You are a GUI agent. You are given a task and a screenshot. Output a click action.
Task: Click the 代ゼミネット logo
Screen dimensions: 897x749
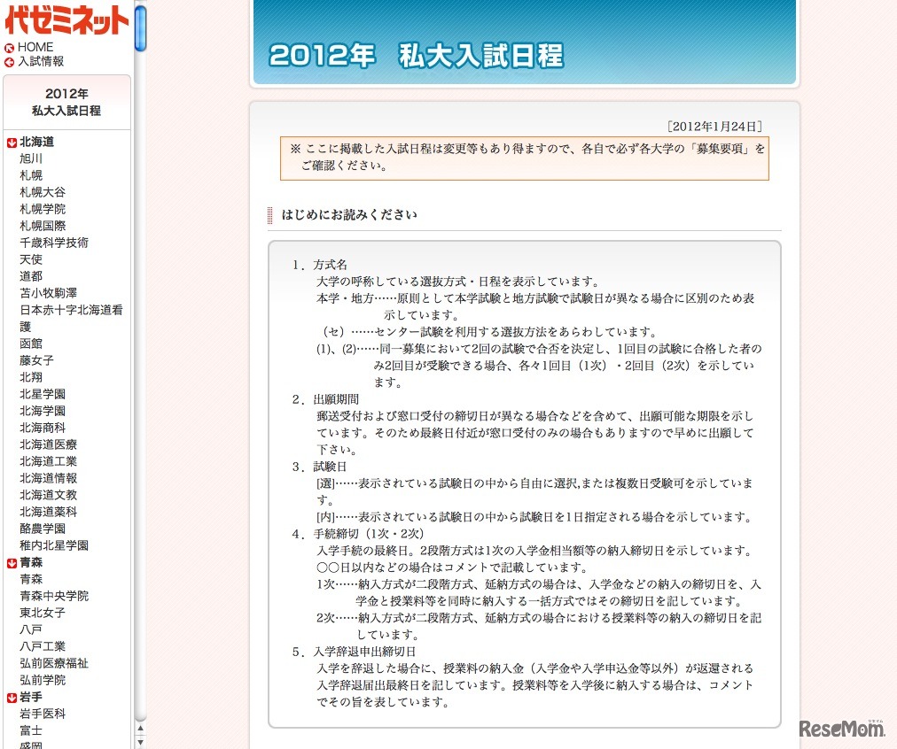click(66, 19)
